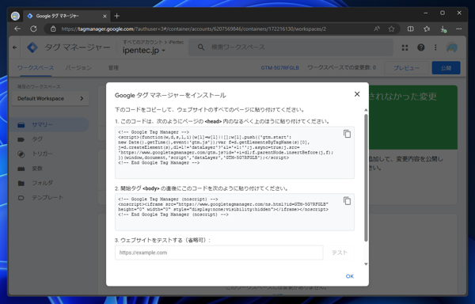Click the Tag Manager back arrow
Viewport: 475px width, 304px height.
(x=14, y=47)
